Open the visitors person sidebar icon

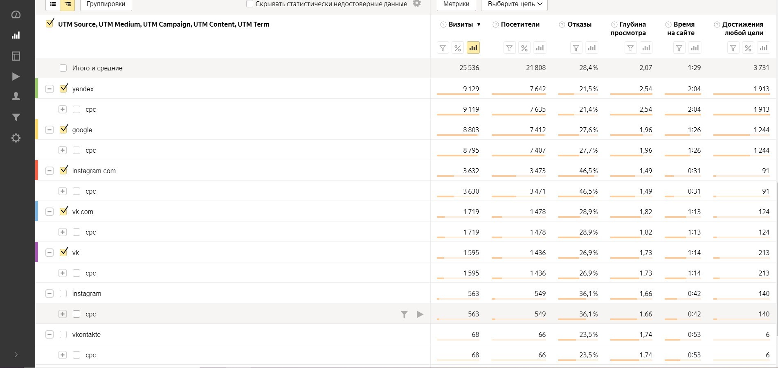click(x=16, y=97)
